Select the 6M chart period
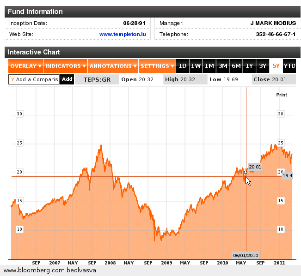Viewport: 301px width, 276px height. pos(236,66)
